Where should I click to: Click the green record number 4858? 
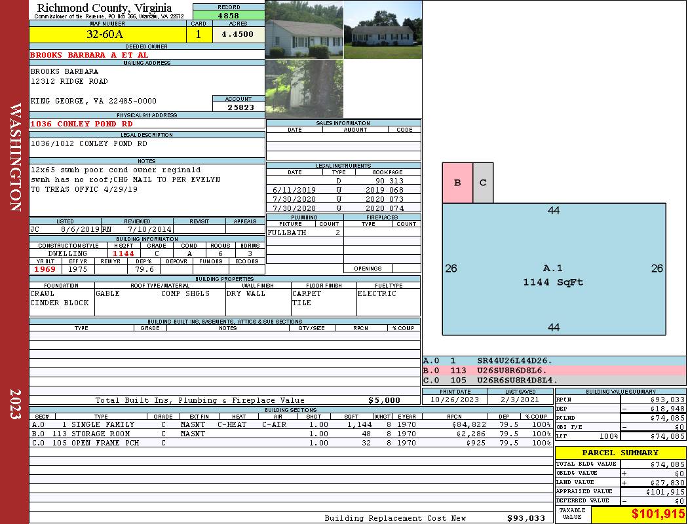(x=229, y=15)
